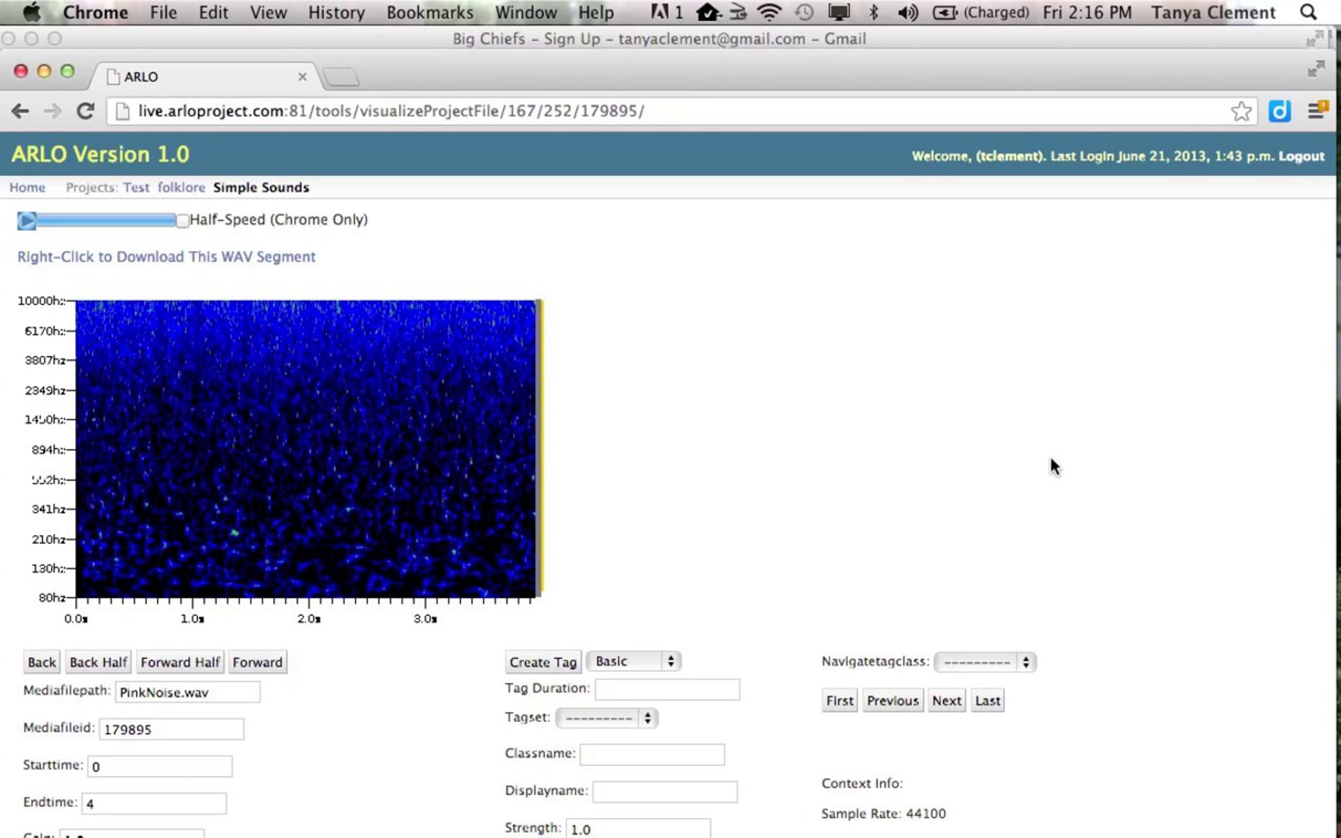Click the blue extension icon in toolbar
1341x838 pixels.
pyautogui.click(x=1279, y=111)
